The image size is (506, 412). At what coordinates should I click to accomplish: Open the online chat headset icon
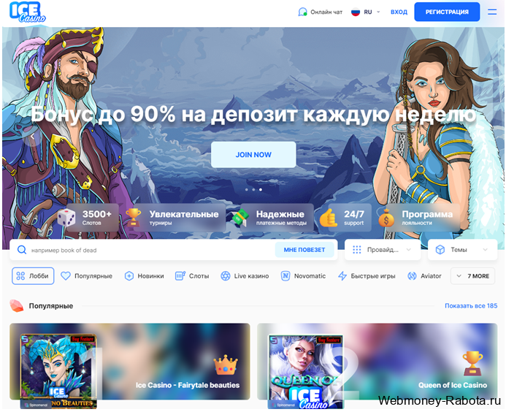302,12
